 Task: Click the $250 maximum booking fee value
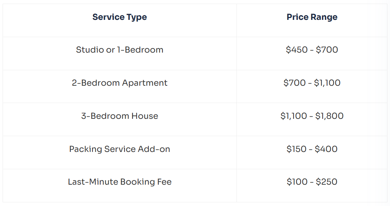tap(327, 182)
